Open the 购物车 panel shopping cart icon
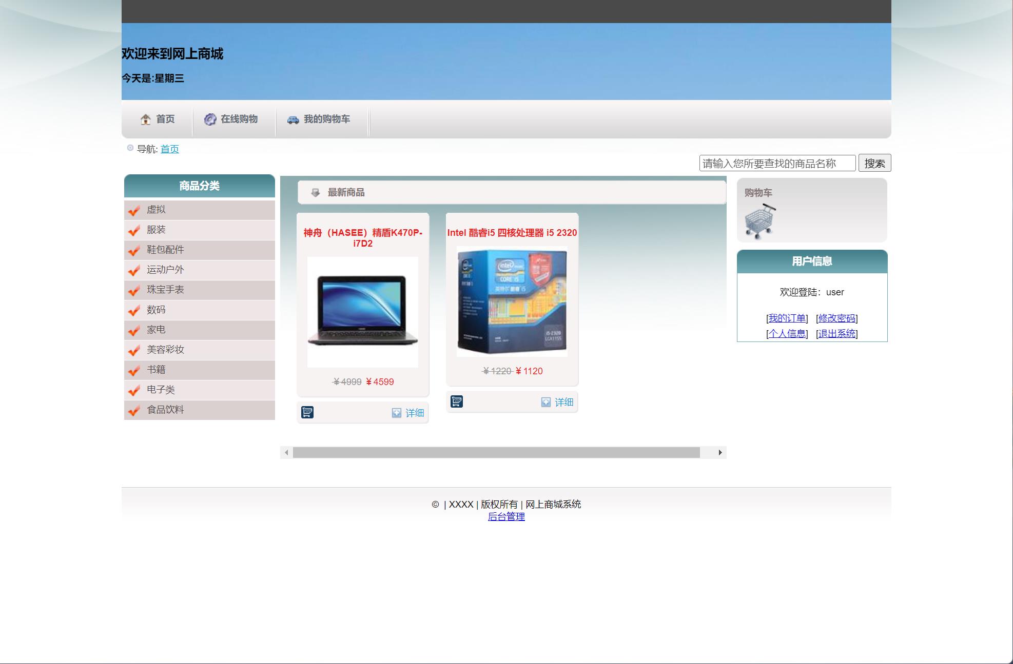Image resolution: width=1013 pixels, height=664 pixels. click(761, 220)
